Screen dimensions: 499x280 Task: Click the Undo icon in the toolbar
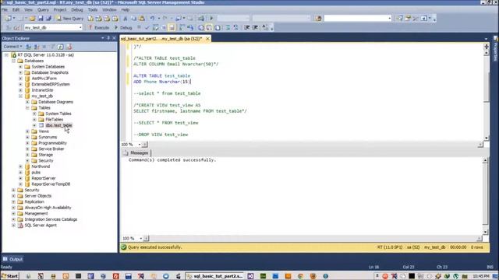pyautogui.click(x=152, y=19)
